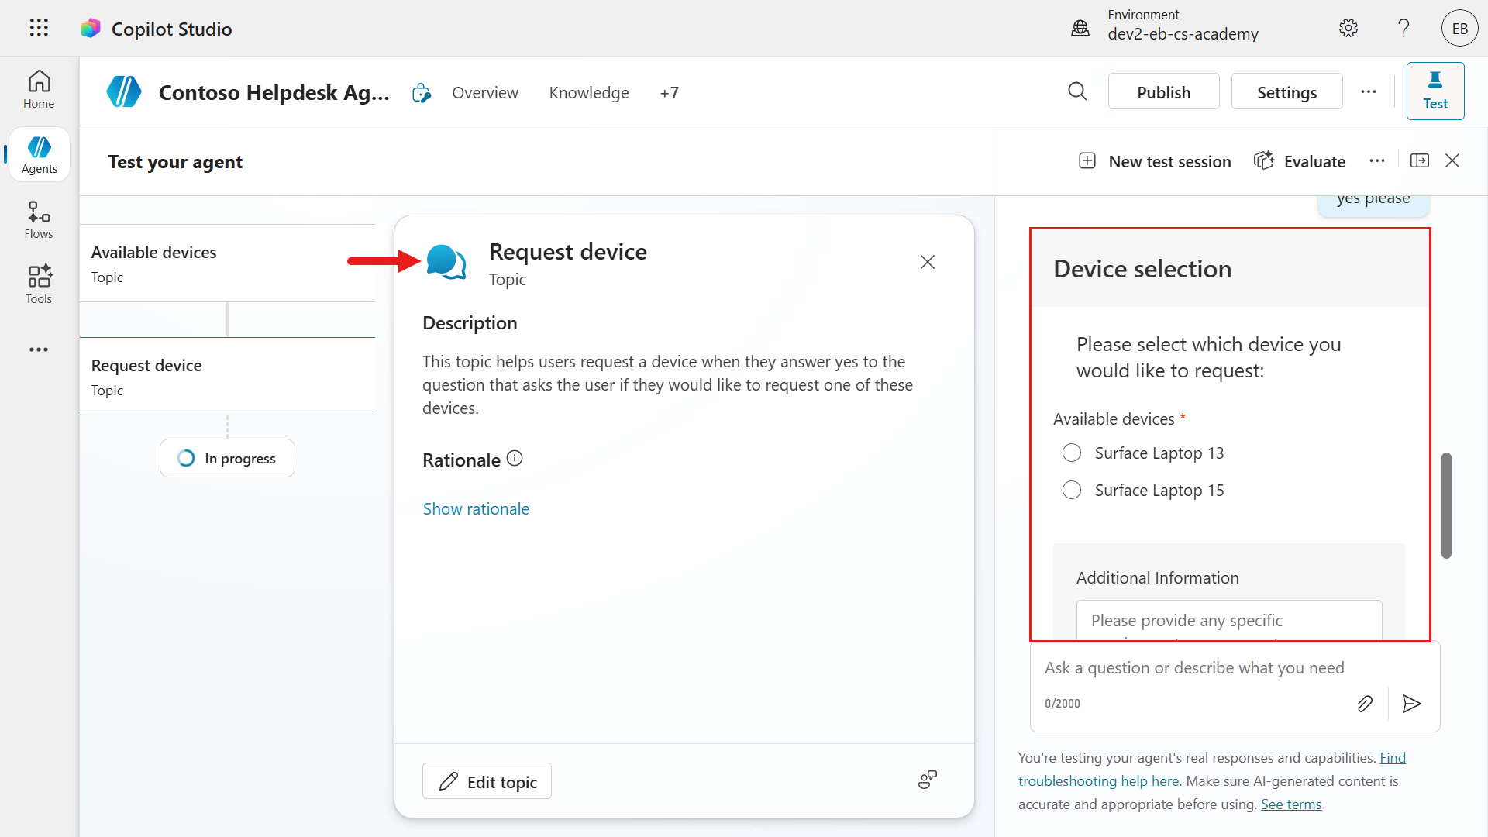The height and width of the screenshot is (837, 1488).
Task: Click the Publish button
Action: pos(1163,92)
